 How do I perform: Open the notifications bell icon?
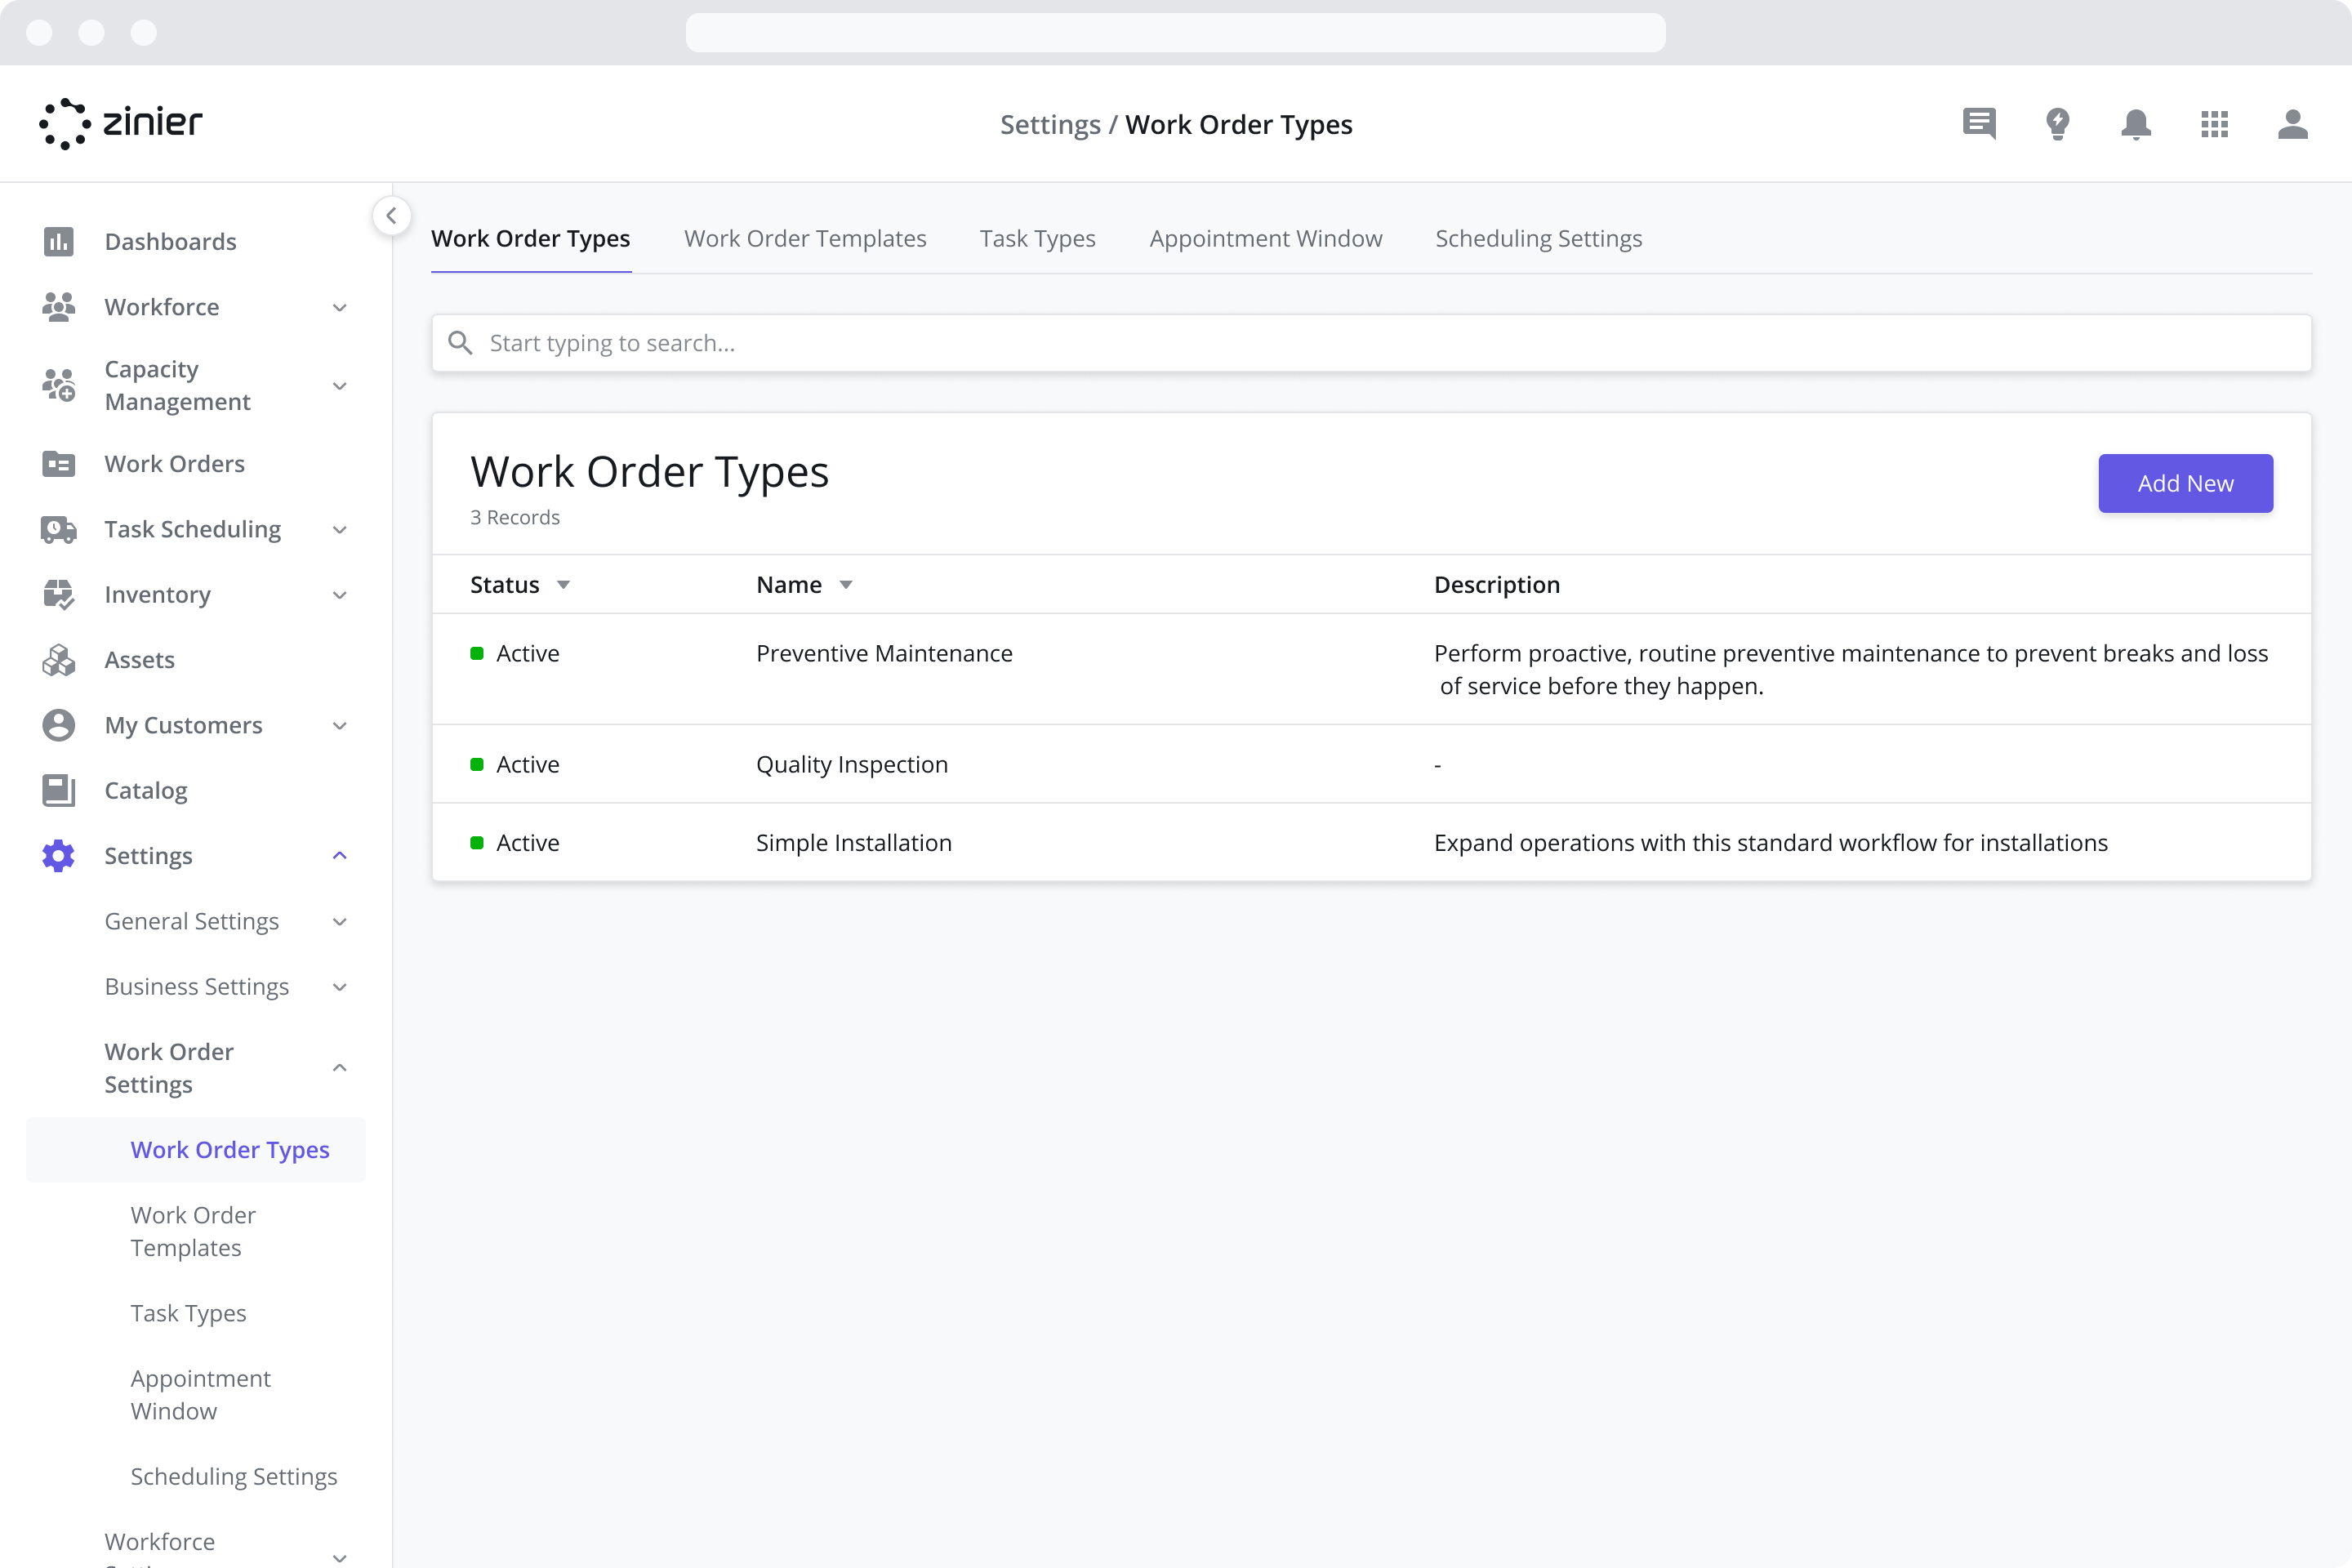pos(2136,124)
